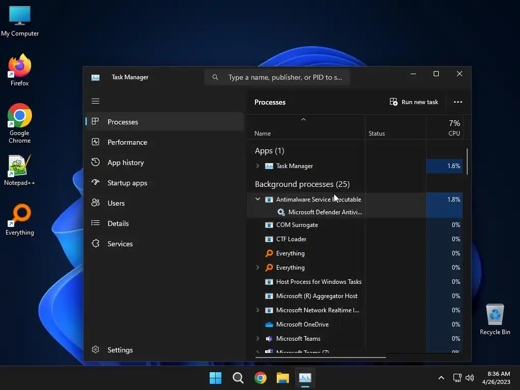The image size is (520, 390).
Task: Click the search magnifier icon in Task Manager
Action: (x=215, y=77)
